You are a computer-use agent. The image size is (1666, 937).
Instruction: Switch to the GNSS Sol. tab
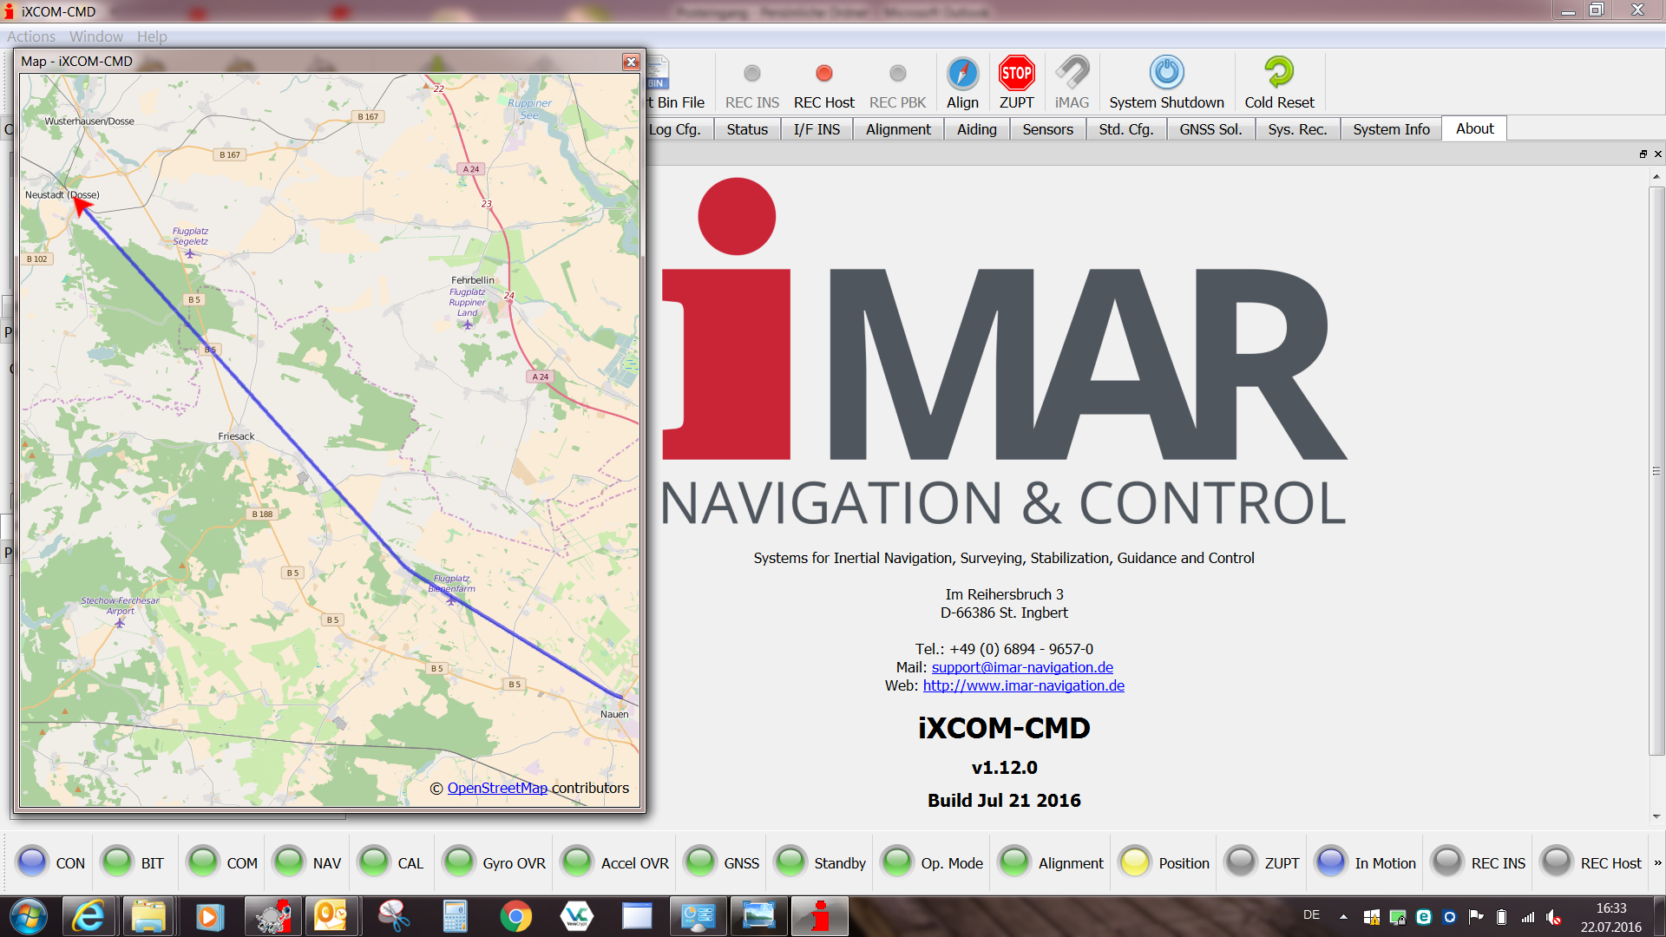(1210, 129)
